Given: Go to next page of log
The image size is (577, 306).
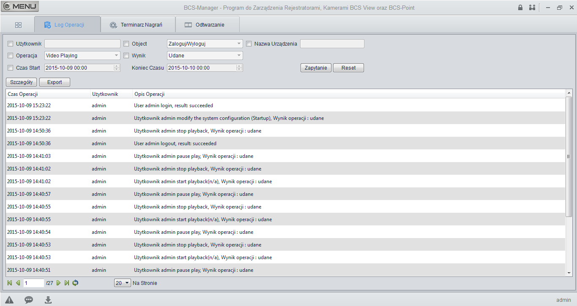Looking at the screenshot, I should [58, 283].
